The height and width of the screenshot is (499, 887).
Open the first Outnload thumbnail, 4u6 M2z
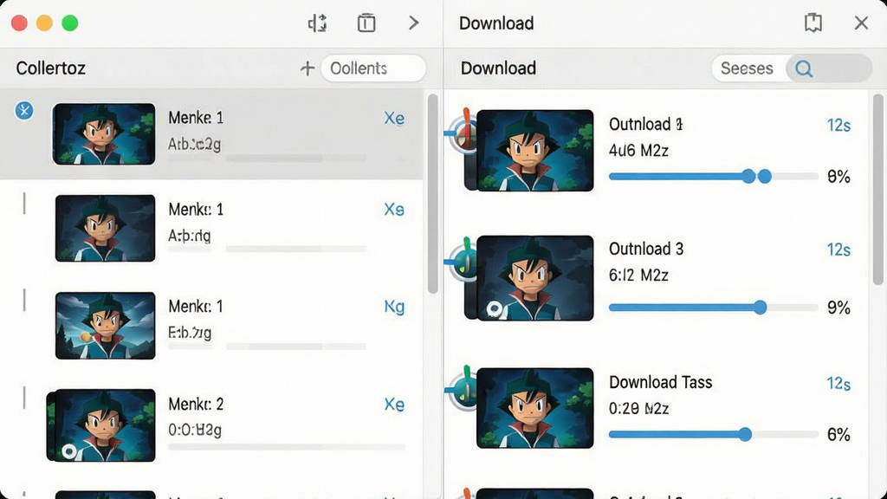[535, 151]
